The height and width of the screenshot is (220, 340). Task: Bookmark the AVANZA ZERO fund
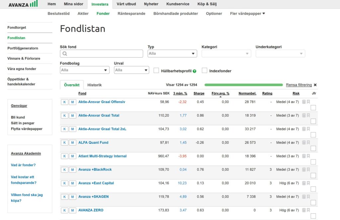[x=308, y=210]
